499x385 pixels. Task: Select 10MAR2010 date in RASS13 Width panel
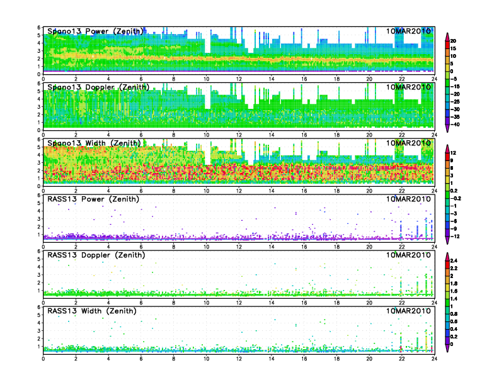408,311
